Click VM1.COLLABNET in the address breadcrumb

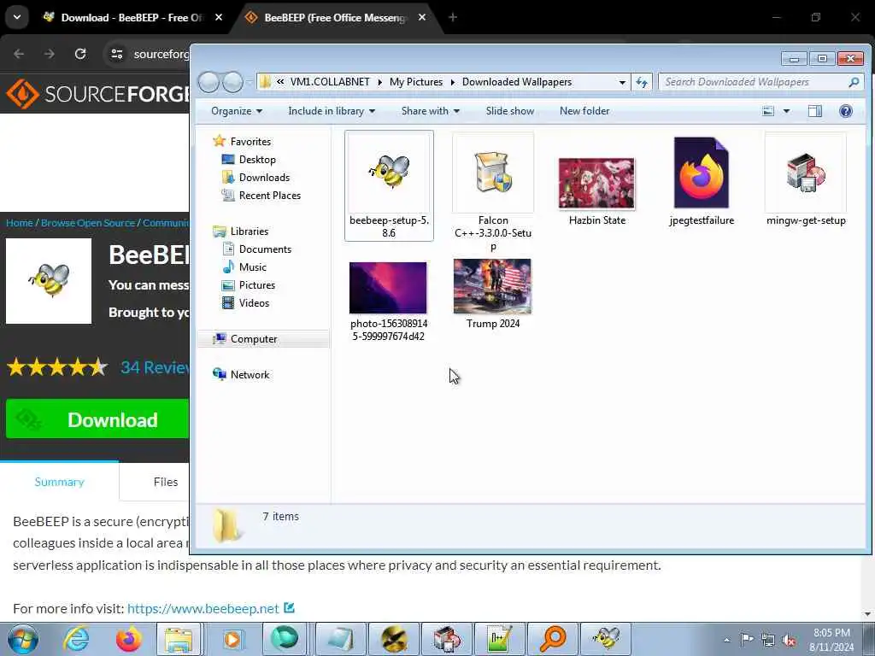click(x=330, y=82)
